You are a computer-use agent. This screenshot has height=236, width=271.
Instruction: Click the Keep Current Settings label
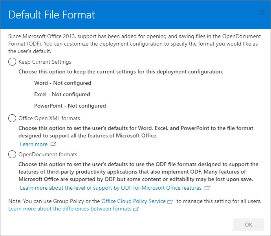pyautogui.click(x=45, y=62)
